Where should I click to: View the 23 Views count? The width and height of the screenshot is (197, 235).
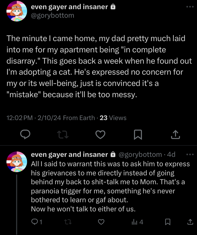(113, 118)
